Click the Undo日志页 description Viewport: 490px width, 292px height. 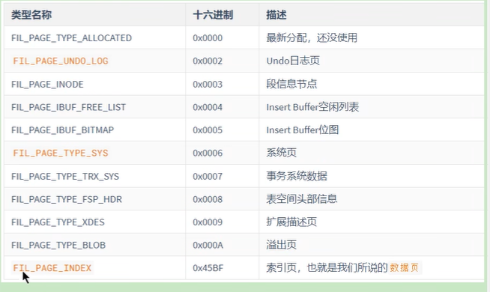click(x=293, y=61)
